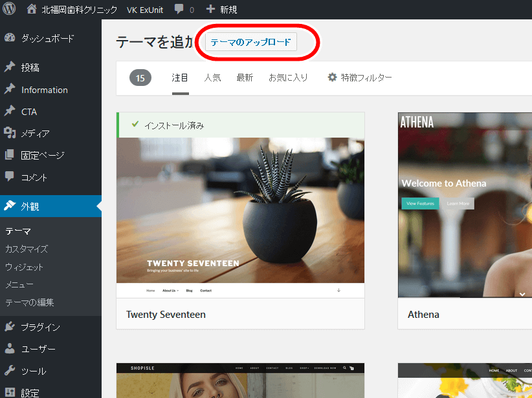Open Information in the sidebar menu

click(x=45, y=90)
